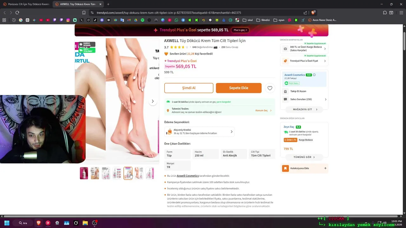Open the TikTok bookmark icon
Screen dimensions: 406x228
95,20
